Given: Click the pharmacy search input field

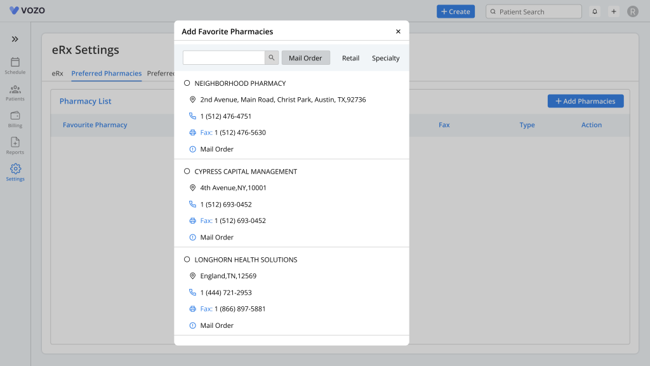Looking at the screenshot, I should (223, 58).
